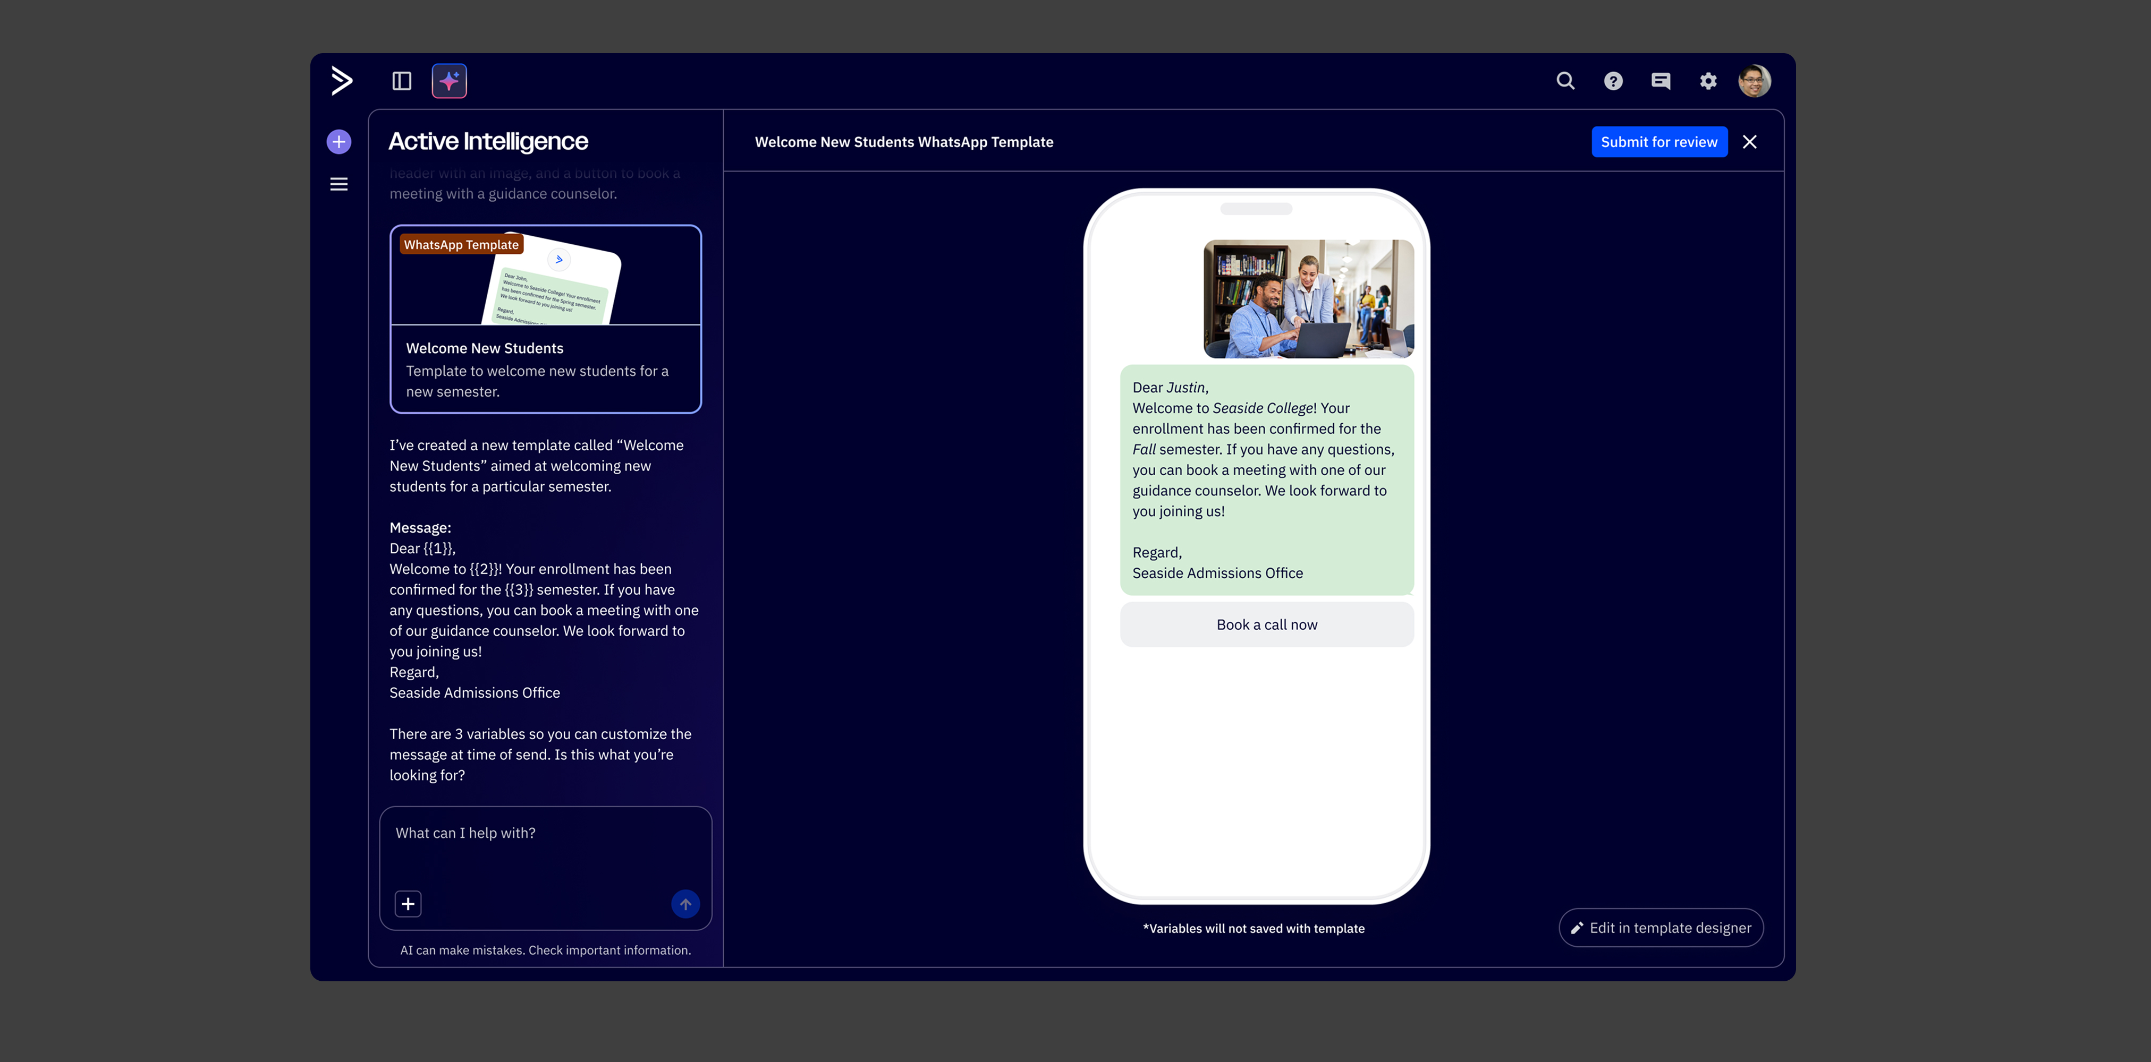Open the help question mark icon

tap(1613, 81)
